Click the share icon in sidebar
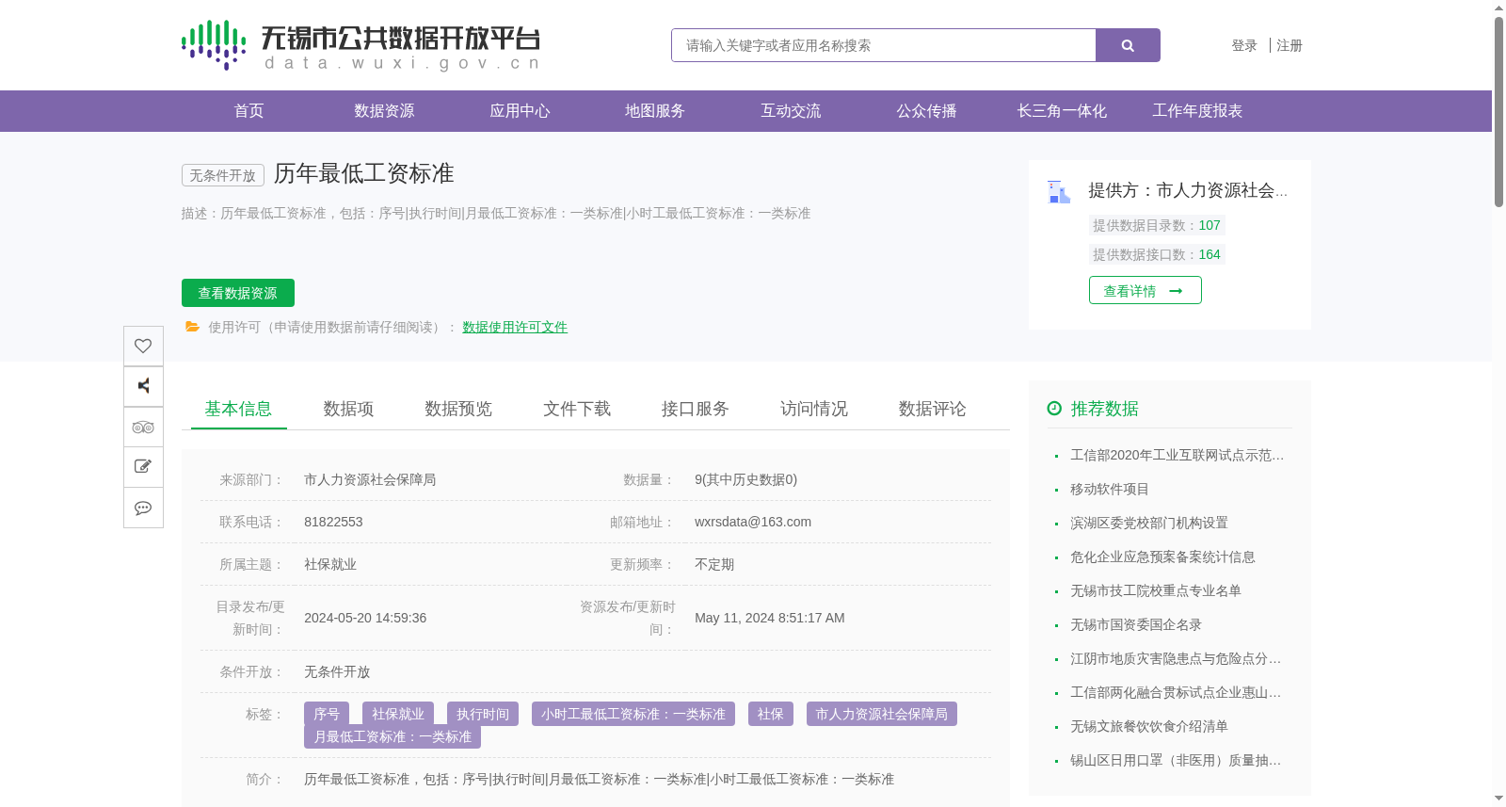 143,386
